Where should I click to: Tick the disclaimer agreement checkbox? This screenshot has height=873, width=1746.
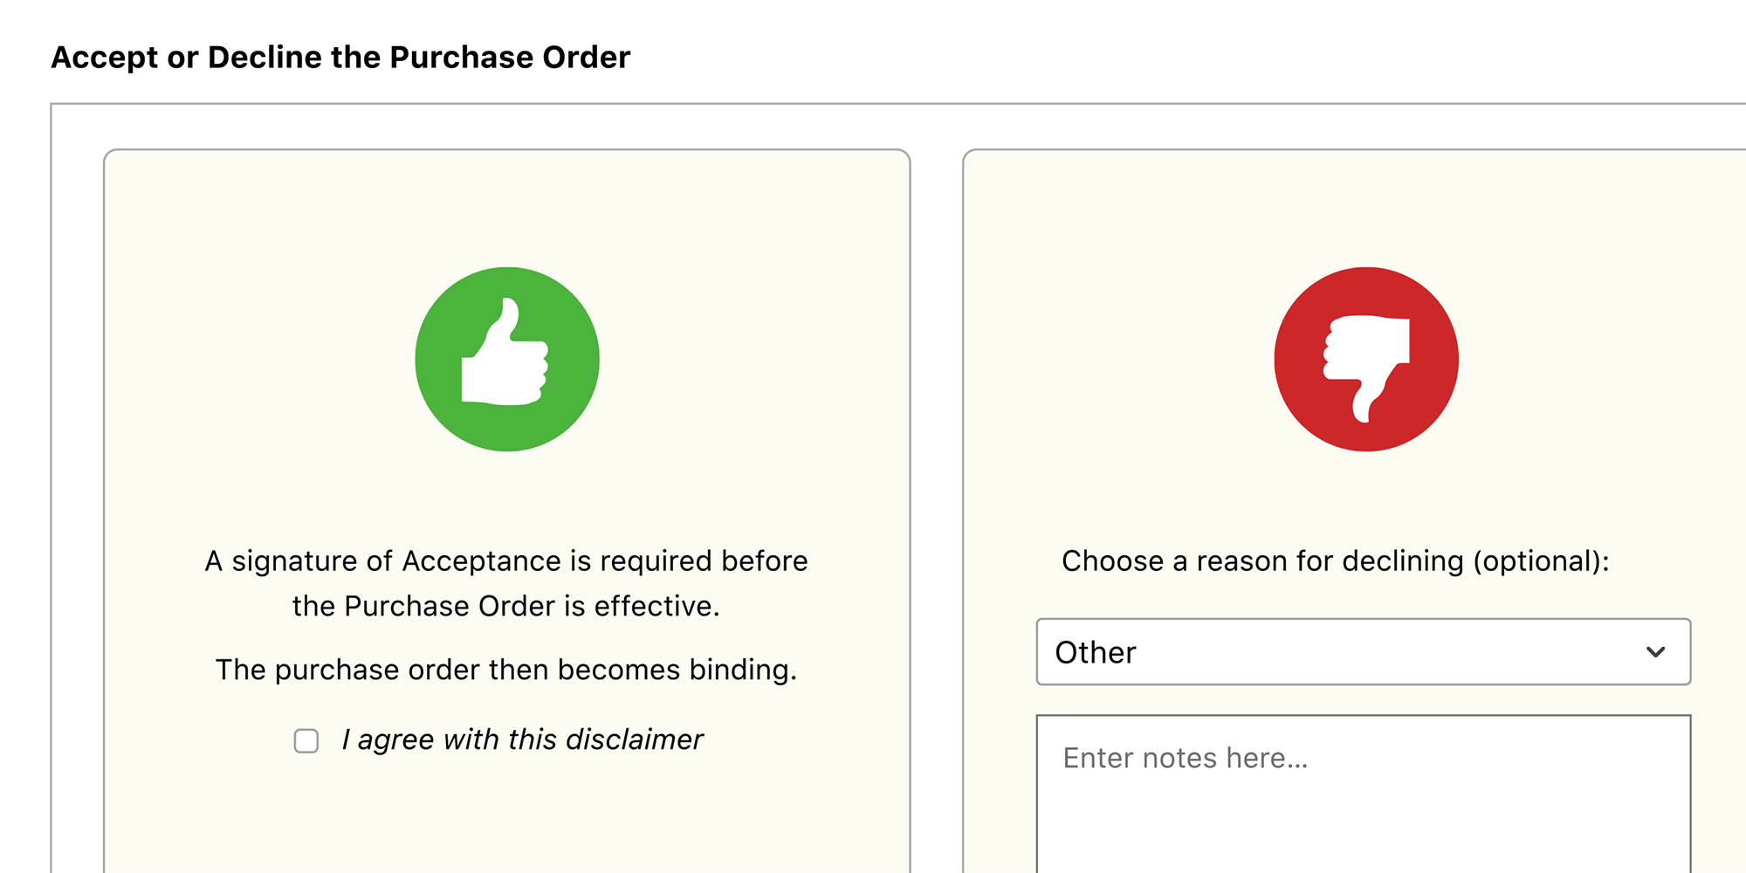point(306,741)
